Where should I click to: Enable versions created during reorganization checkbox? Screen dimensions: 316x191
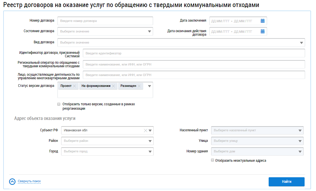click(59, 104)
